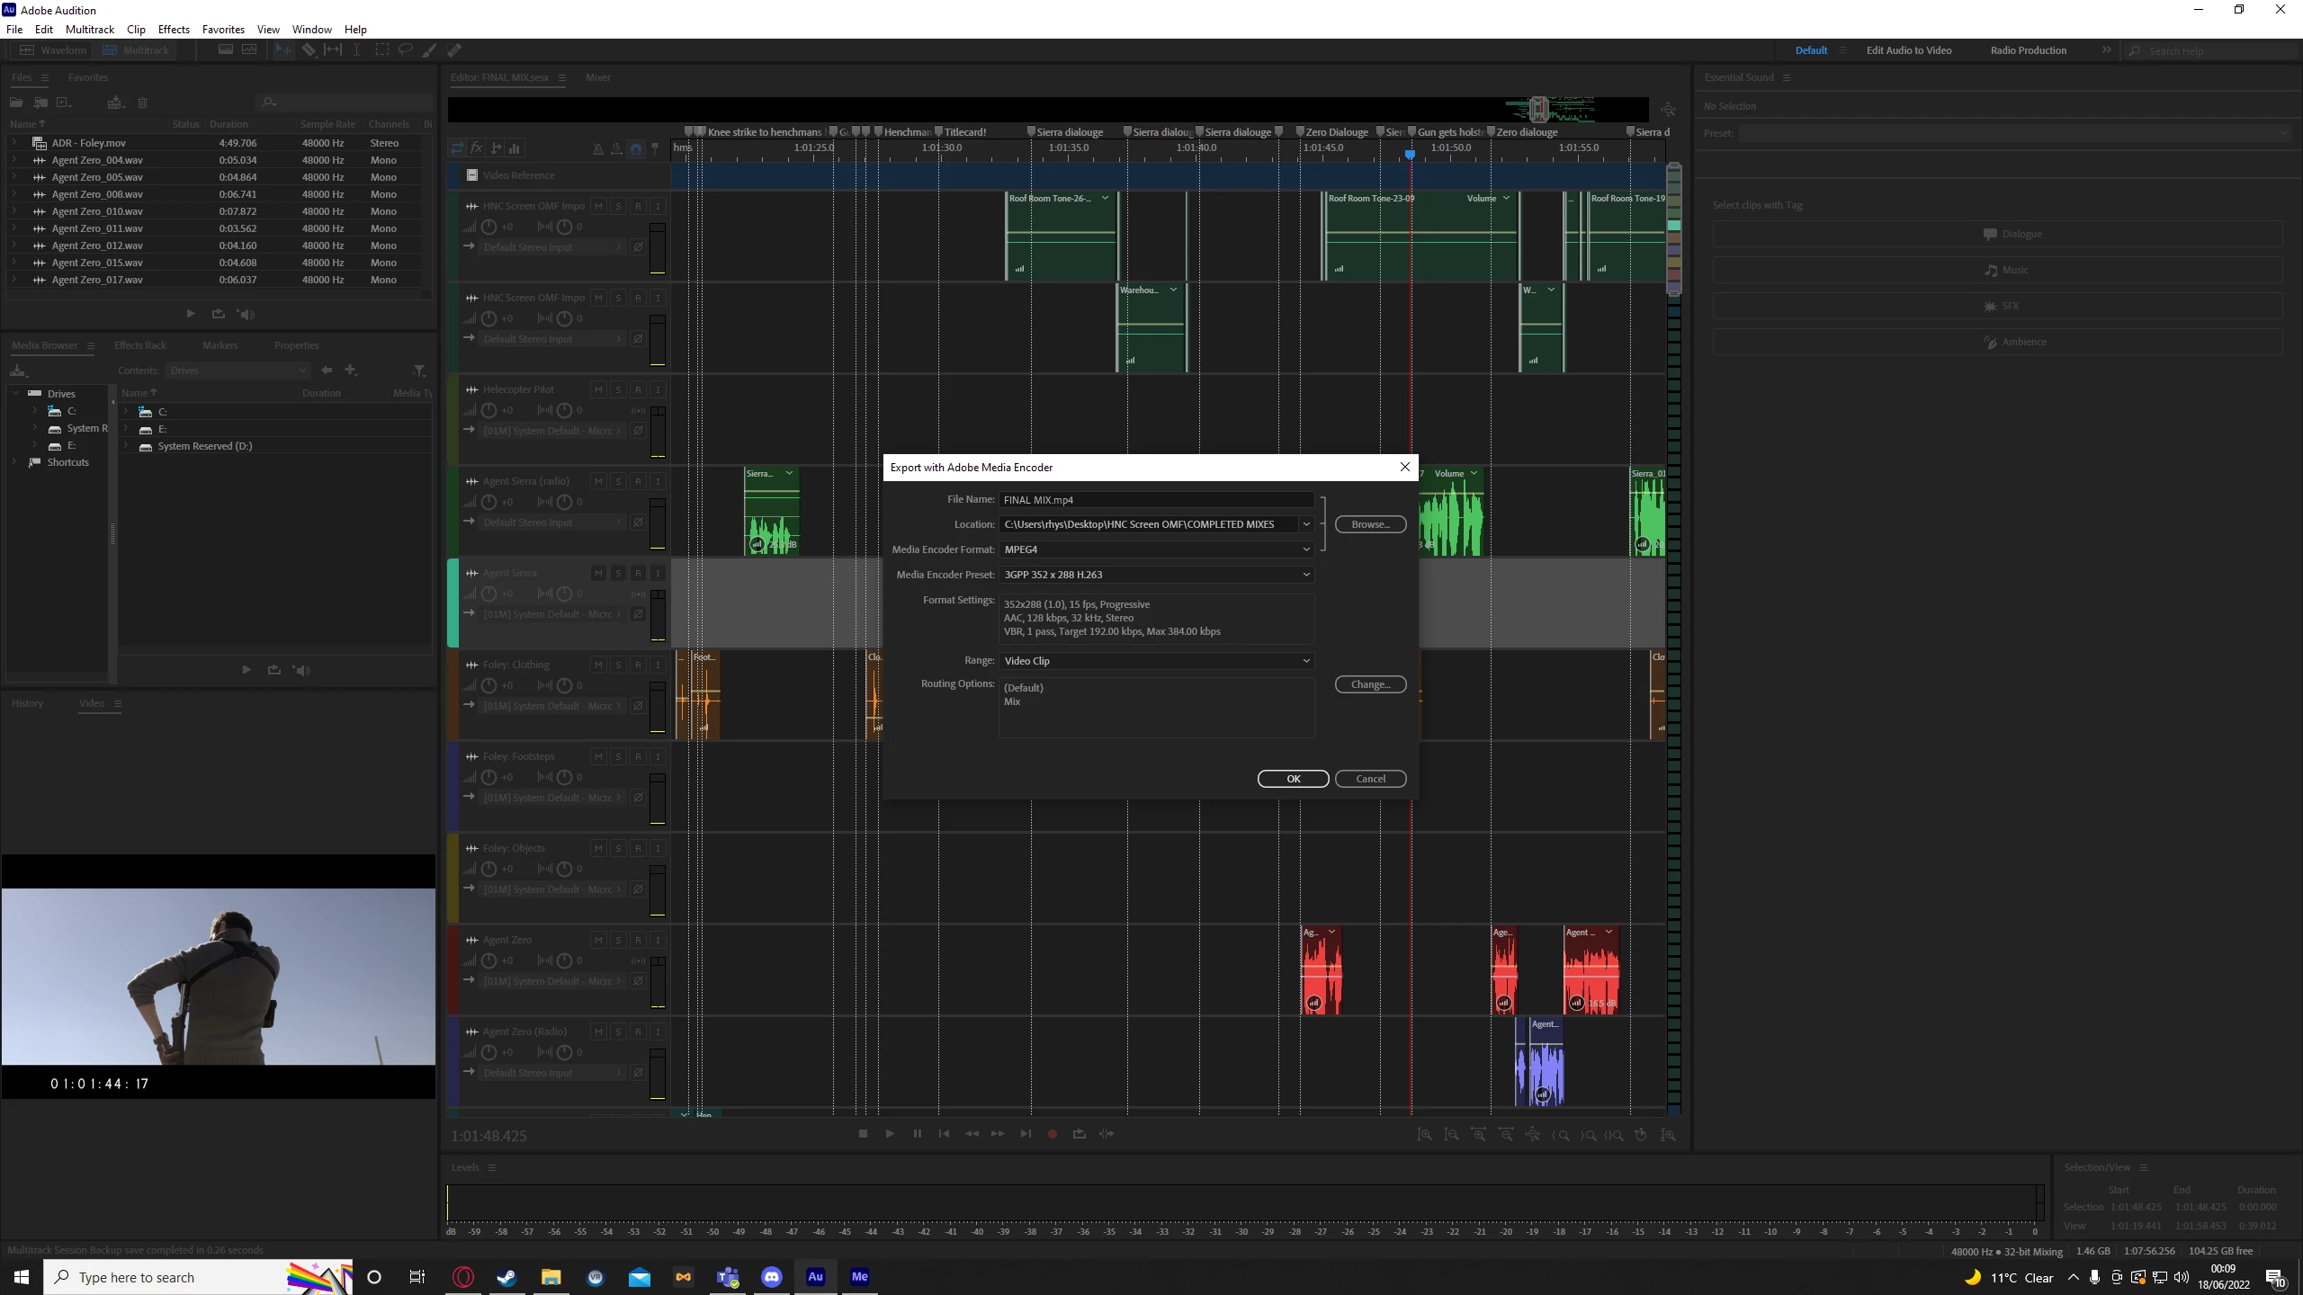Click the Browse button for location
The image size is (2303, 1295).
(1369, 524)
